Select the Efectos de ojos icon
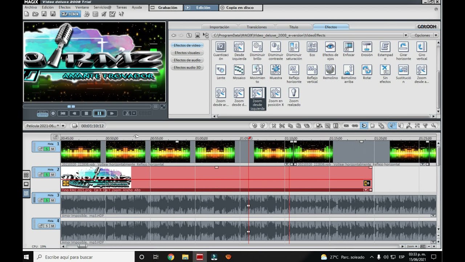Screen dimensions: 465x262 click(x=330, y=47)
